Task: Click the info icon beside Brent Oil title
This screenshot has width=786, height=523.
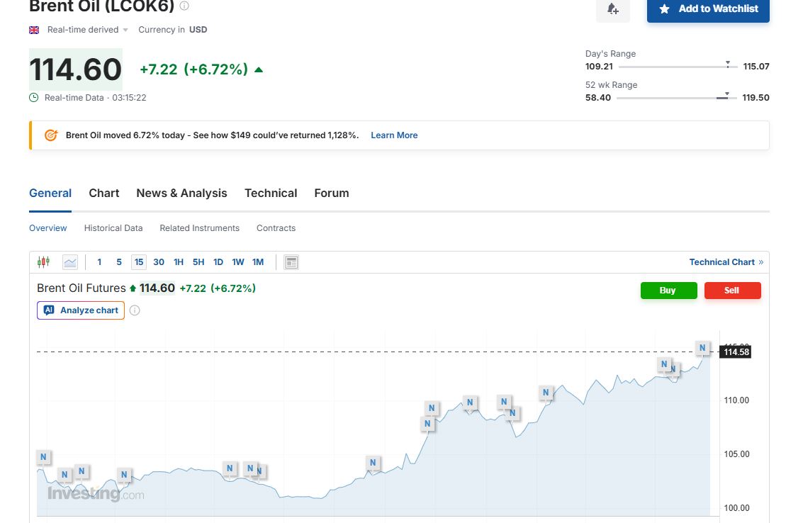Action: pyautogui.click(x=184, y=6)
